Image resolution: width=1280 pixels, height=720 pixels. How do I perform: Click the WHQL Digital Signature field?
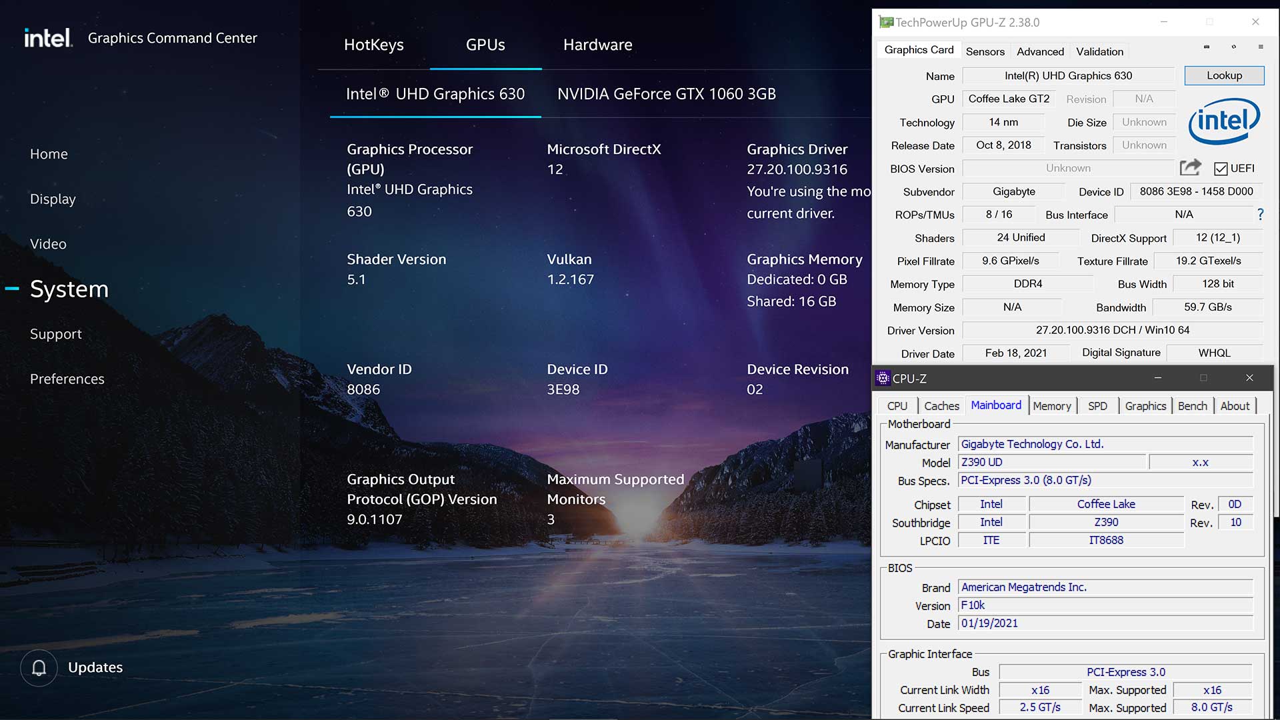1214,353
